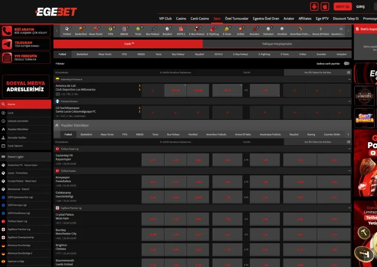Switch to the Yaklaşan Karşılaşmalar tab
Viewport: 377px width, 267px height.
click(277, 44)
